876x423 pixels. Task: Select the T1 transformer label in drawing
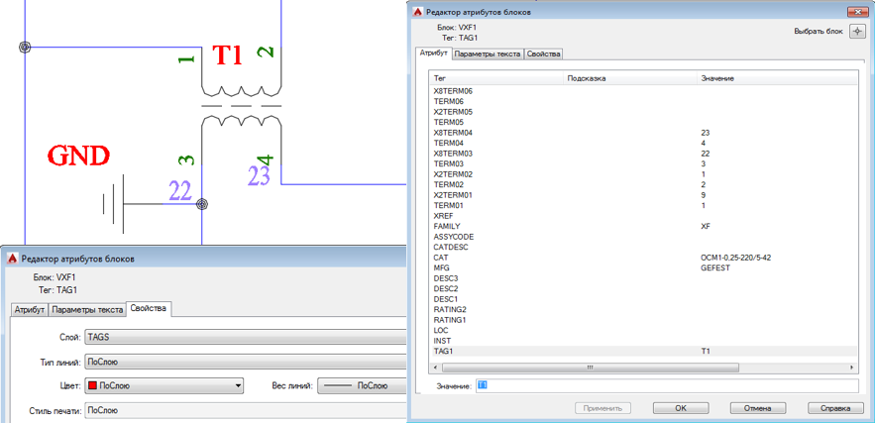[227, 55]
